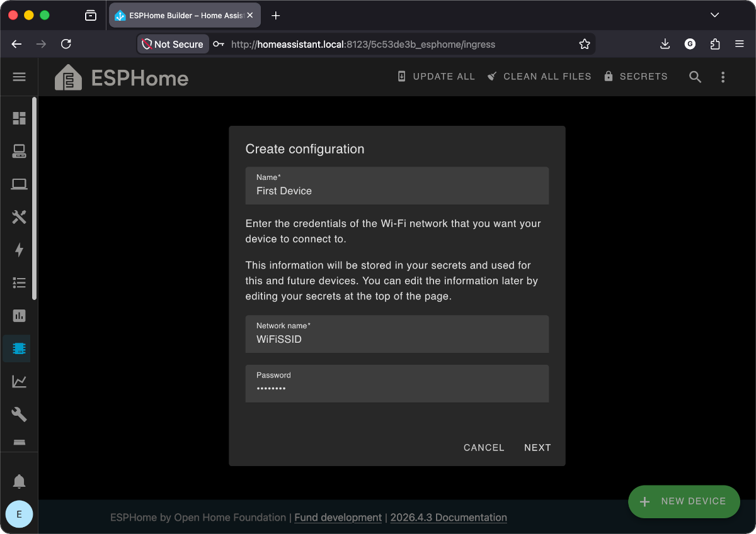Click the desktop device icon in sidebar
The width and height of the screenshot is (756, 534).
click(x=19, y=151)
